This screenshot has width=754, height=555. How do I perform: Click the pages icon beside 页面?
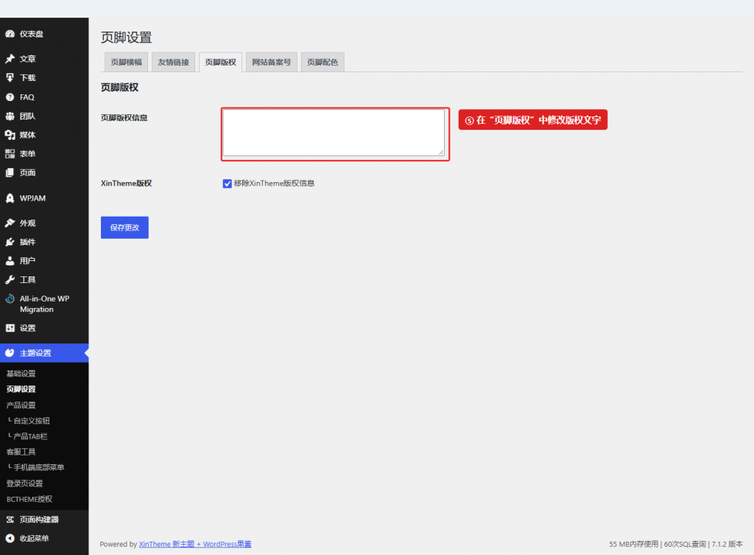(x=10, y=172)
